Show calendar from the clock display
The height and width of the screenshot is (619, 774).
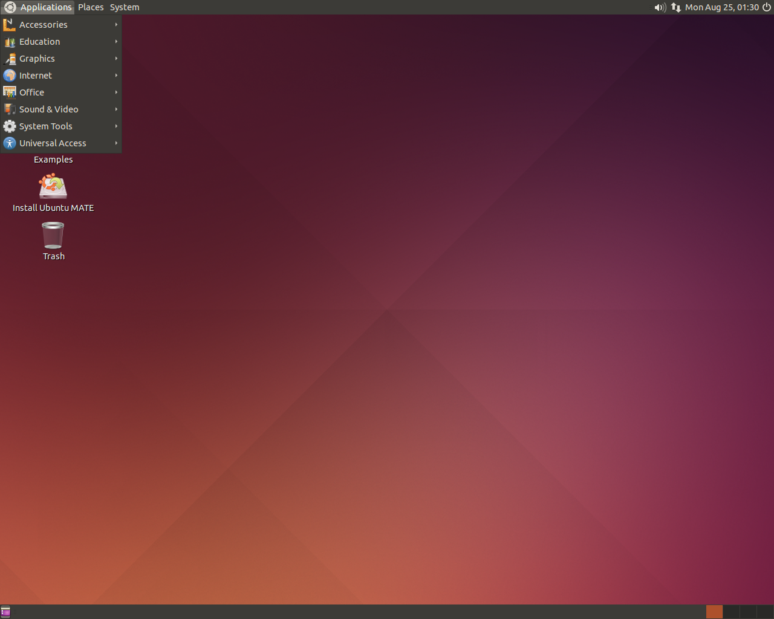pyautogui.click(x=722, y=7)
